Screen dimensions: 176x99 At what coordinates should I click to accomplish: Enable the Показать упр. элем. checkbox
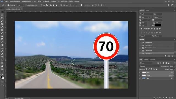point(26,5)
